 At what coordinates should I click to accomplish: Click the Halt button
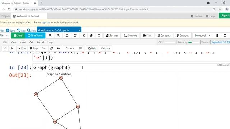[92, 48]
